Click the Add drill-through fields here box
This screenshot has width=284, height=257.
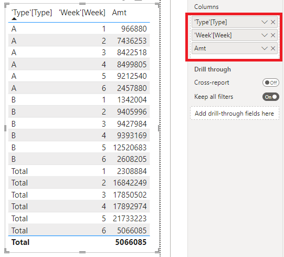(x=234, y=114)
